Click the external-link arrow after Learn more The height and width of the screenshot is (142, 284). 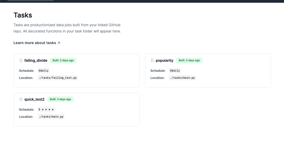pos(59,43)
